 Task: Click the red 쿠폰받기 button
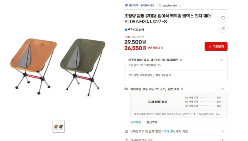pos(216,47)
